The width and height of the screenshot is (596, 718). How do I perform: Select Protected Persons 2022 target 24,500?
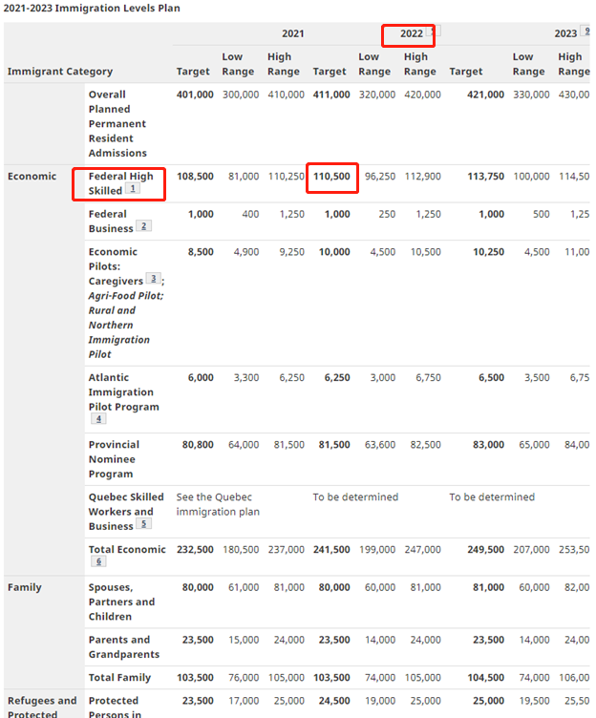(334, 701)
